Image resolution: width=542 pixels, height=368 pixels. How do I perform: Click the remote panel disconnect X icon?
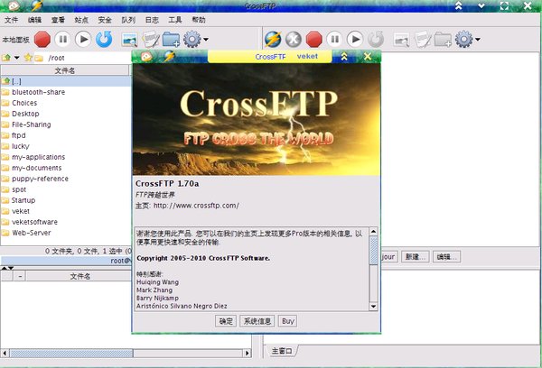[x=294, y=40]
